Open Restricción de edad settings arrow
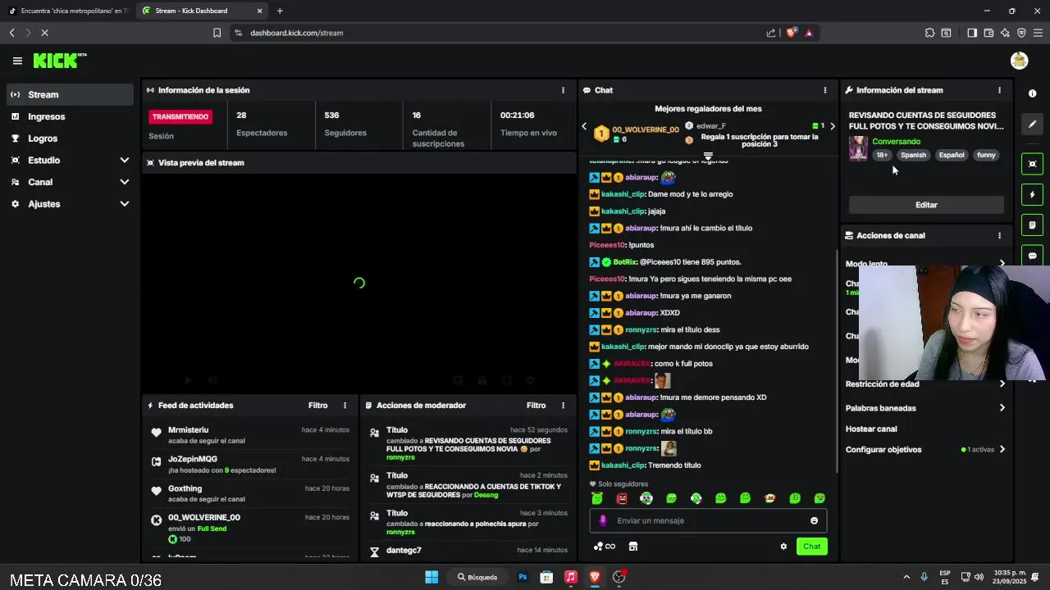1050x590 pixels. tap(1002, 383)
